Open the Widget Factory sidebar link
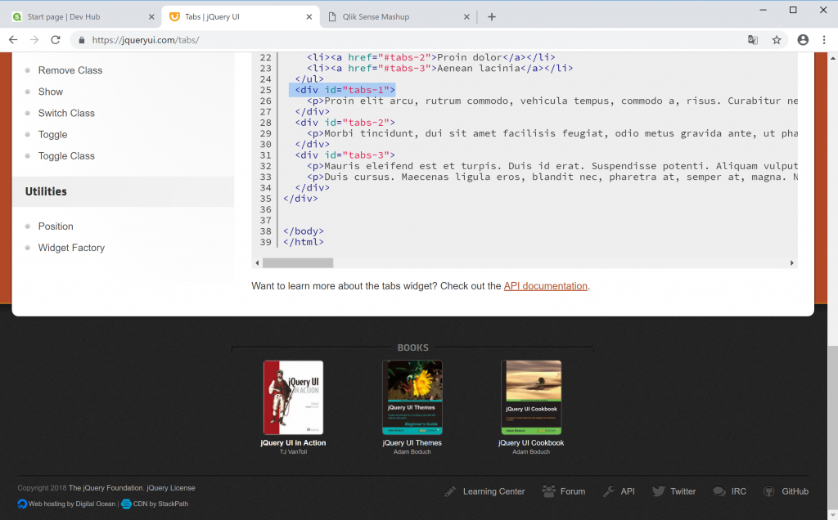Viewport: 838px width, 520px height. (71, 248)
